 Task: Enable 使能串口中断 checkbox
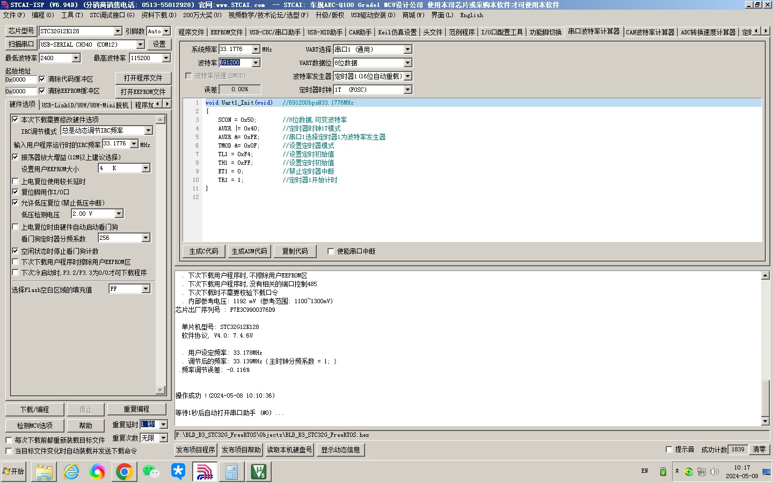[x=331, y=251]
